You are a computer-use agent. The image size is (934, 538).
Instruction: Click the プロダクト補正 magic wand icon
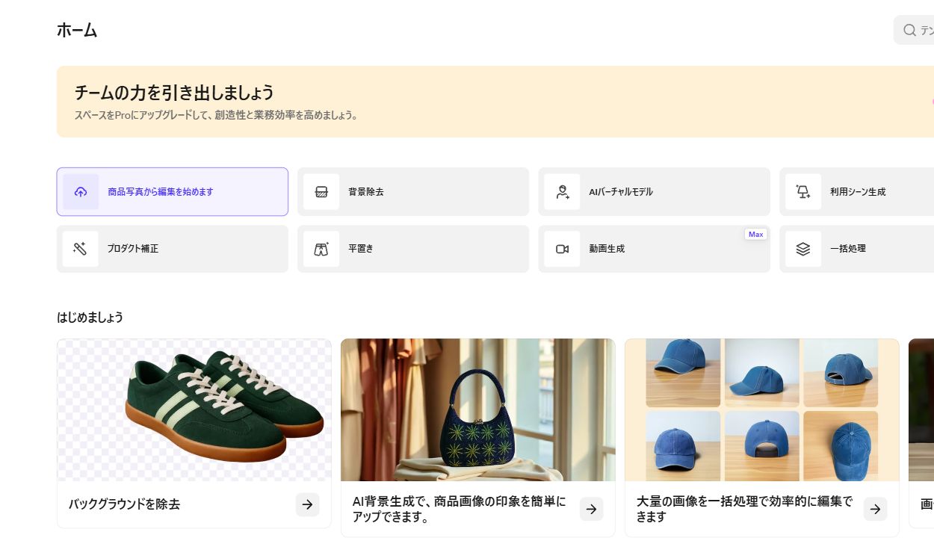click(81, 249)
